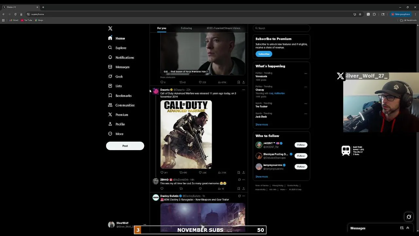Compose new message in Messages drawer
The image size is (419, 236).
(x=402, y=228)
